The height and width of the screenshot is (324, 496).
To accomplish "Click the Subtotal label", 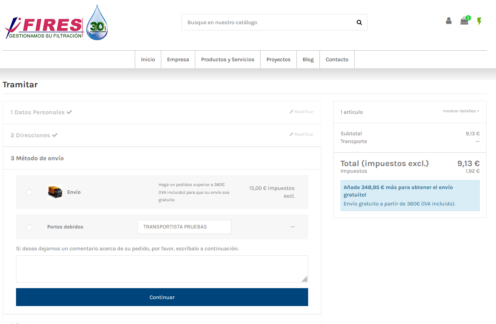I will (x=351, y=134).
